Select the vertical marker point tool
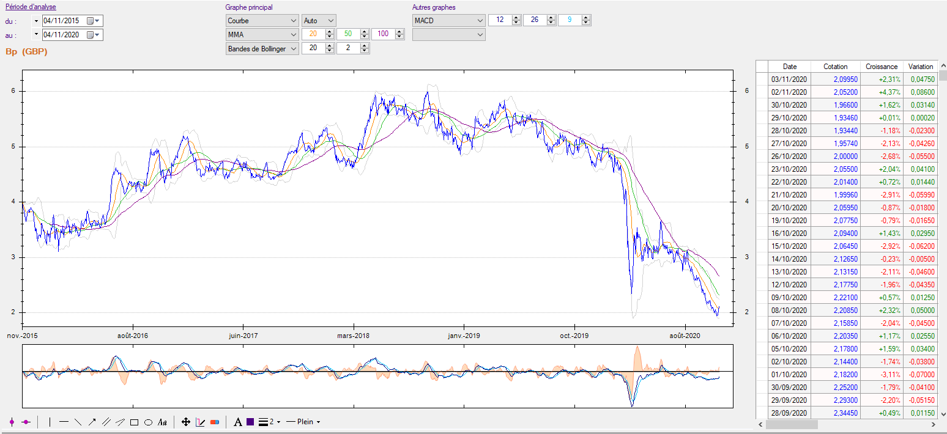947x434 pixels. [12, 422]
